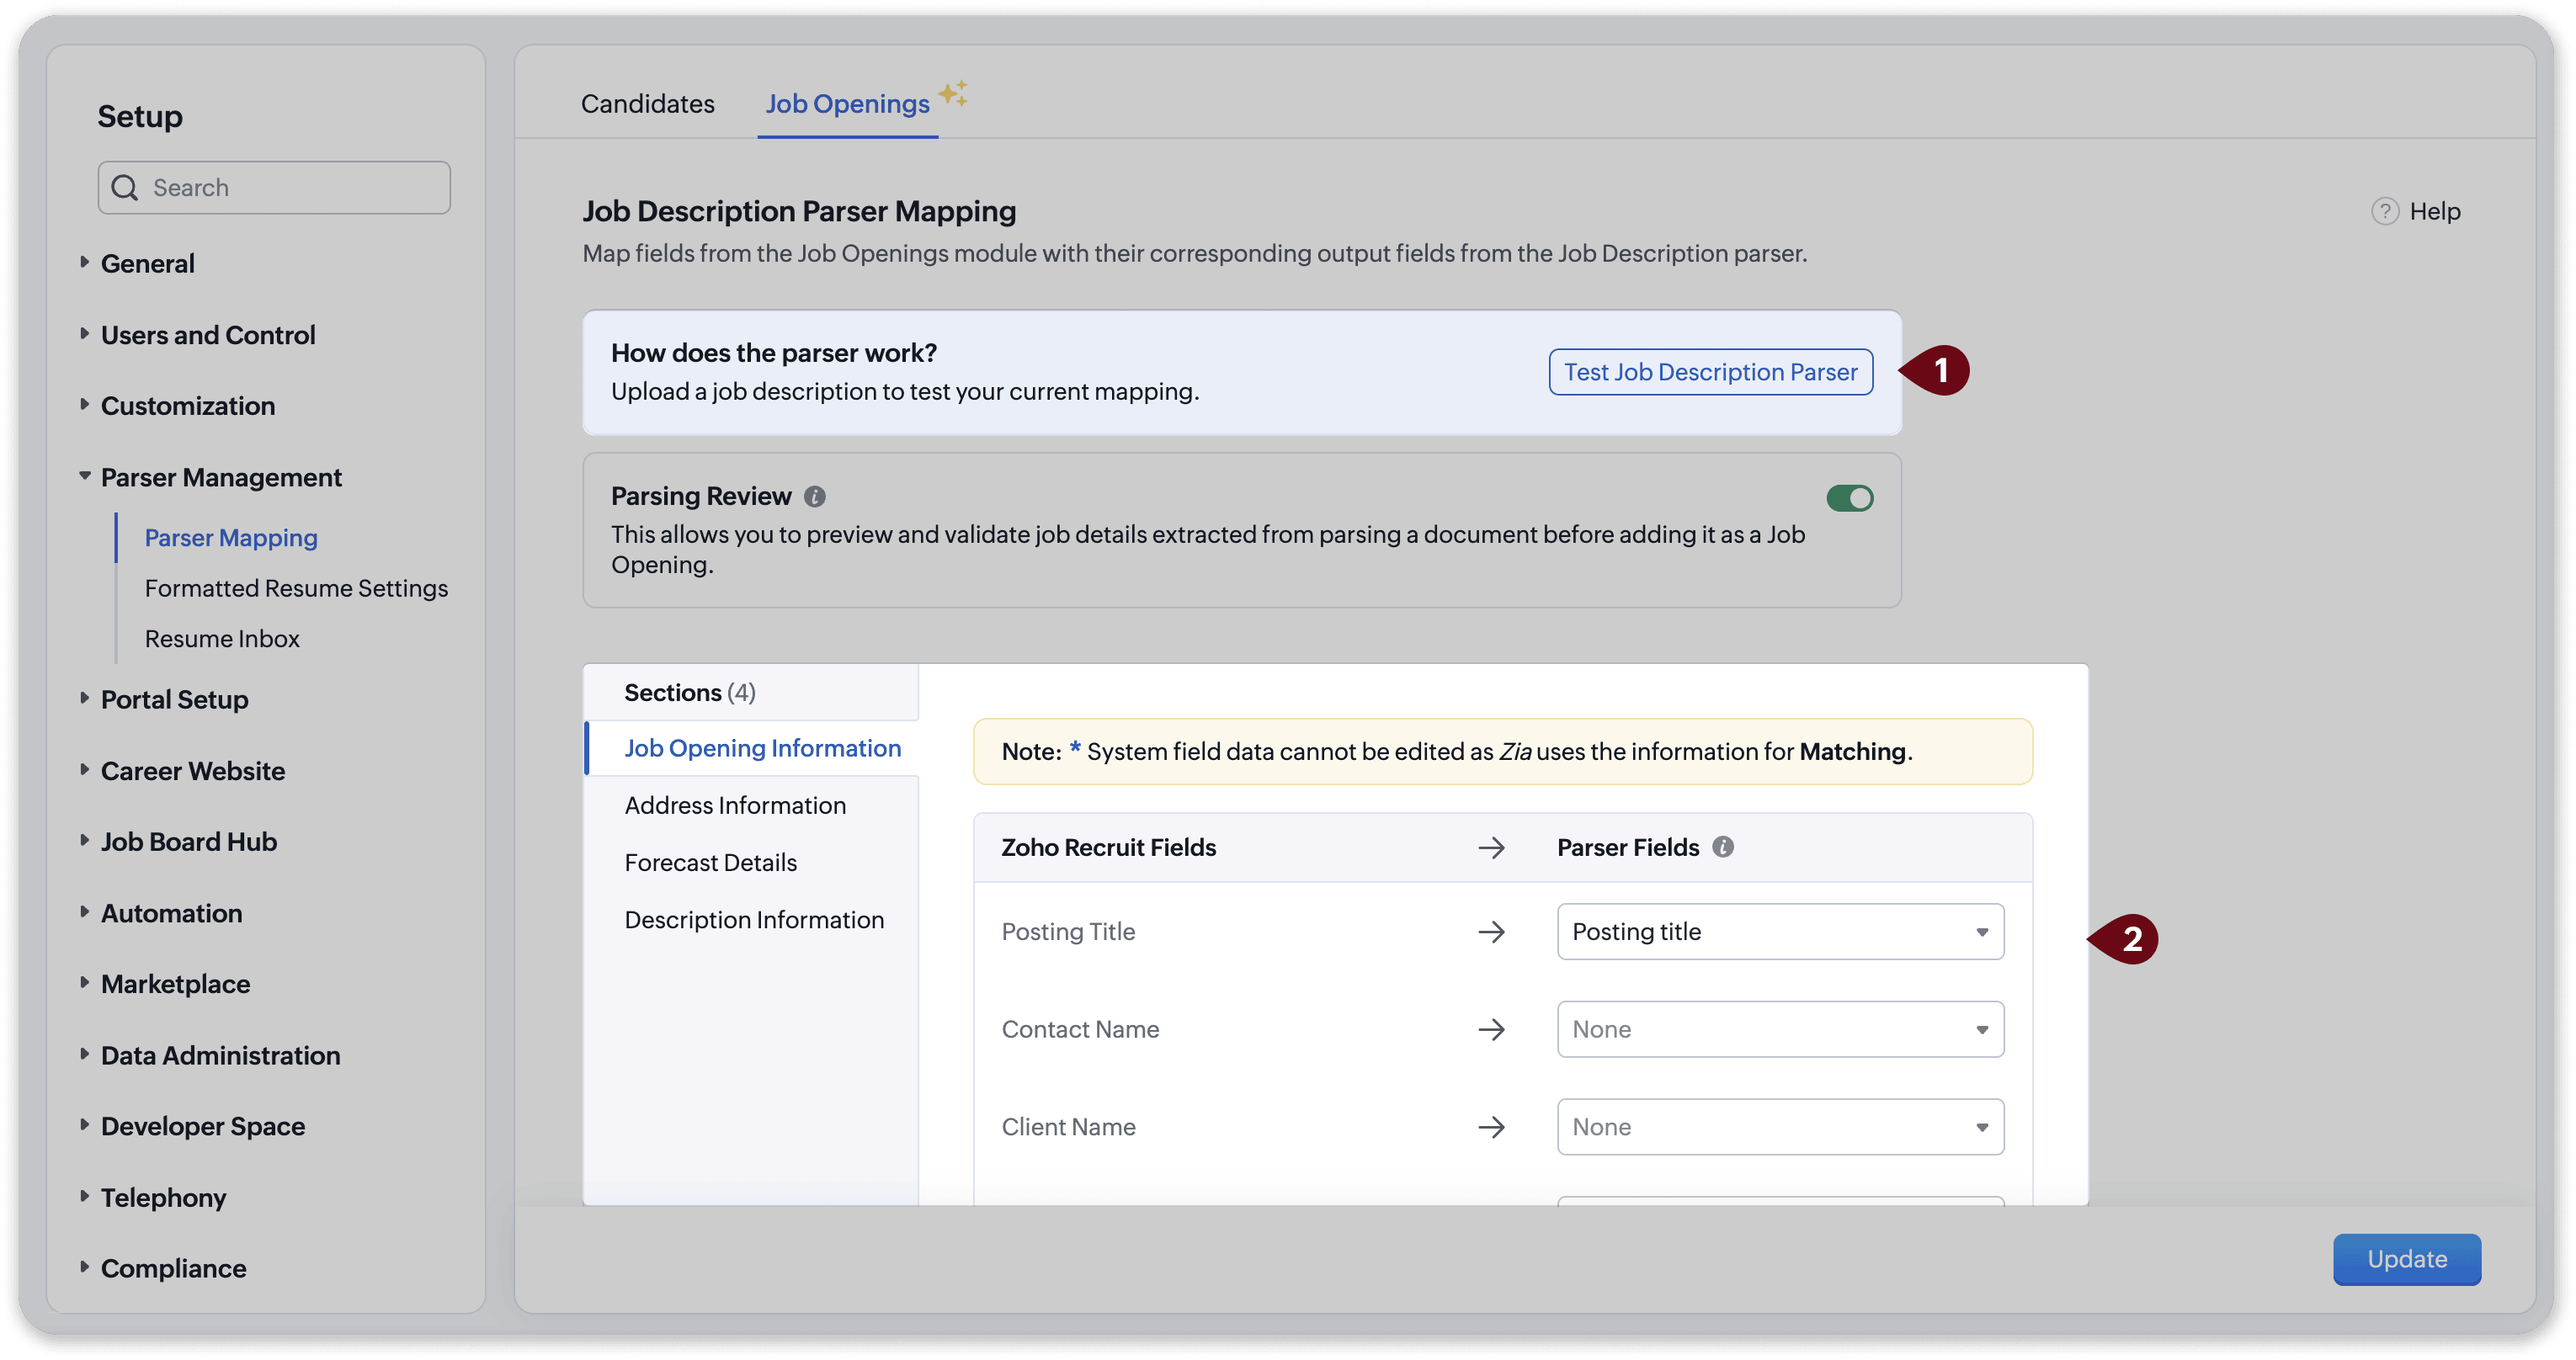Click the Help question mark icon
The image size is (2576, 1360).
click(x=2384, y=211)
